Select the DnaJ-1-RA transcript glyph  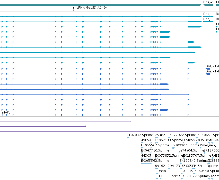click(208, 16)
